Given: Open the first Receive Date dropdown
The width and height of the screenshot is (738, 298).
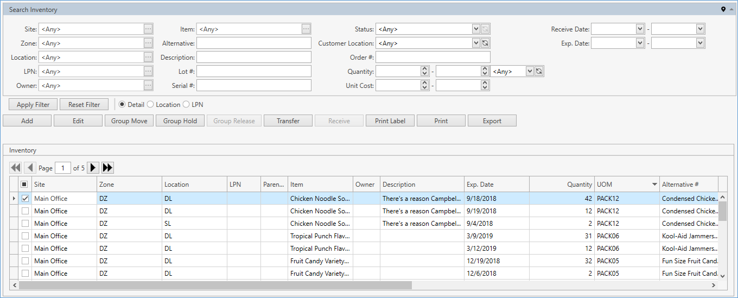Looking at the screenshot, I should coord(640,29).
